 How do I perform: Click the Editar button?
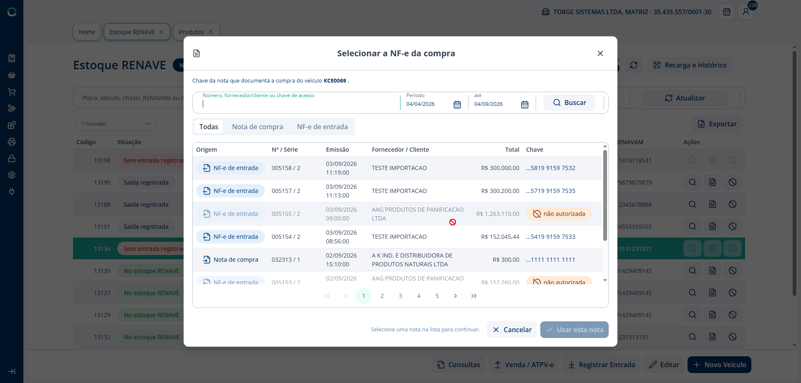click(x=664, y=365)
